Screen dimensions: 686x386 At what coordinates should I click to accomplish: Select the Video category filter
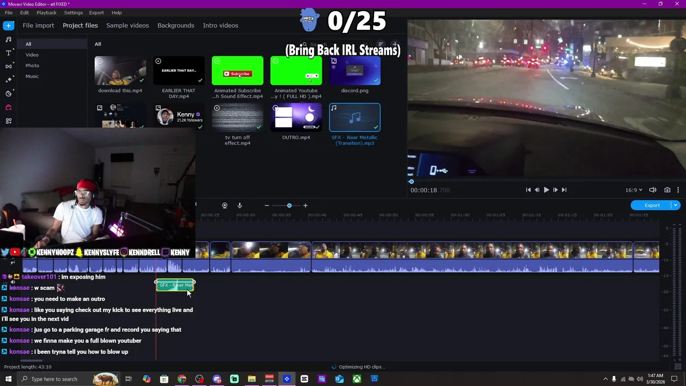(x=32, y=55)
